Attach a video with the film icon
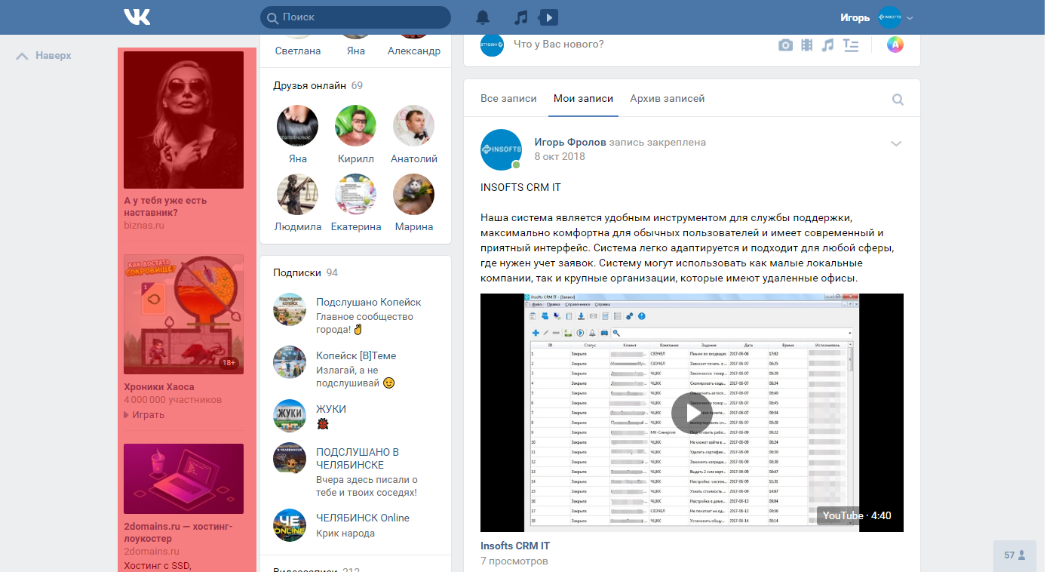 (x=807, y=45)
